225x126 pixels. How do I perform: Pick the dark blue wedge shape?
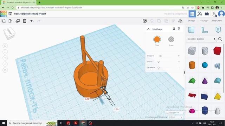205,97
